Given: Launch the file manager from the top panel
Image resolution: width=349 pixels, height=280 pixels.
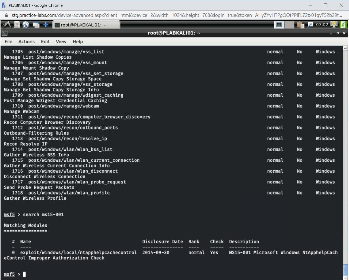Looking at the screenshot, I should point(16,24).
